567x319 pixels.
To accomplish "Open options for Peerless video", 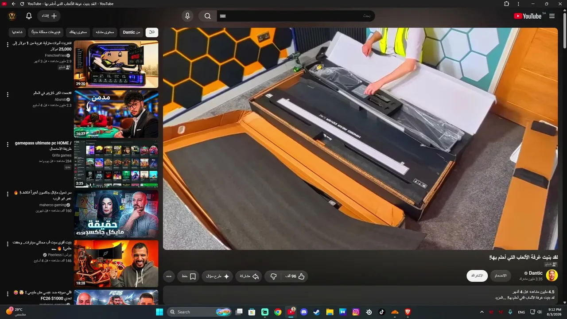I will tap(8, 244).
